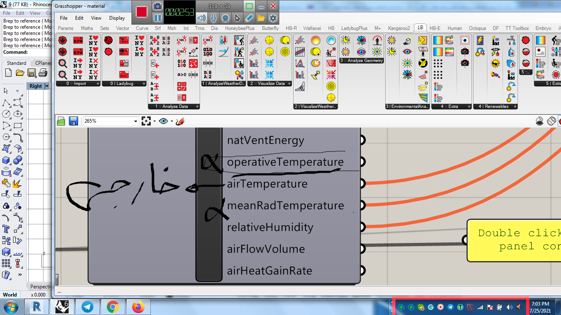561x315 pixels.
Task: Select the canvas sketch pencil tool
Action: [180, 121]
